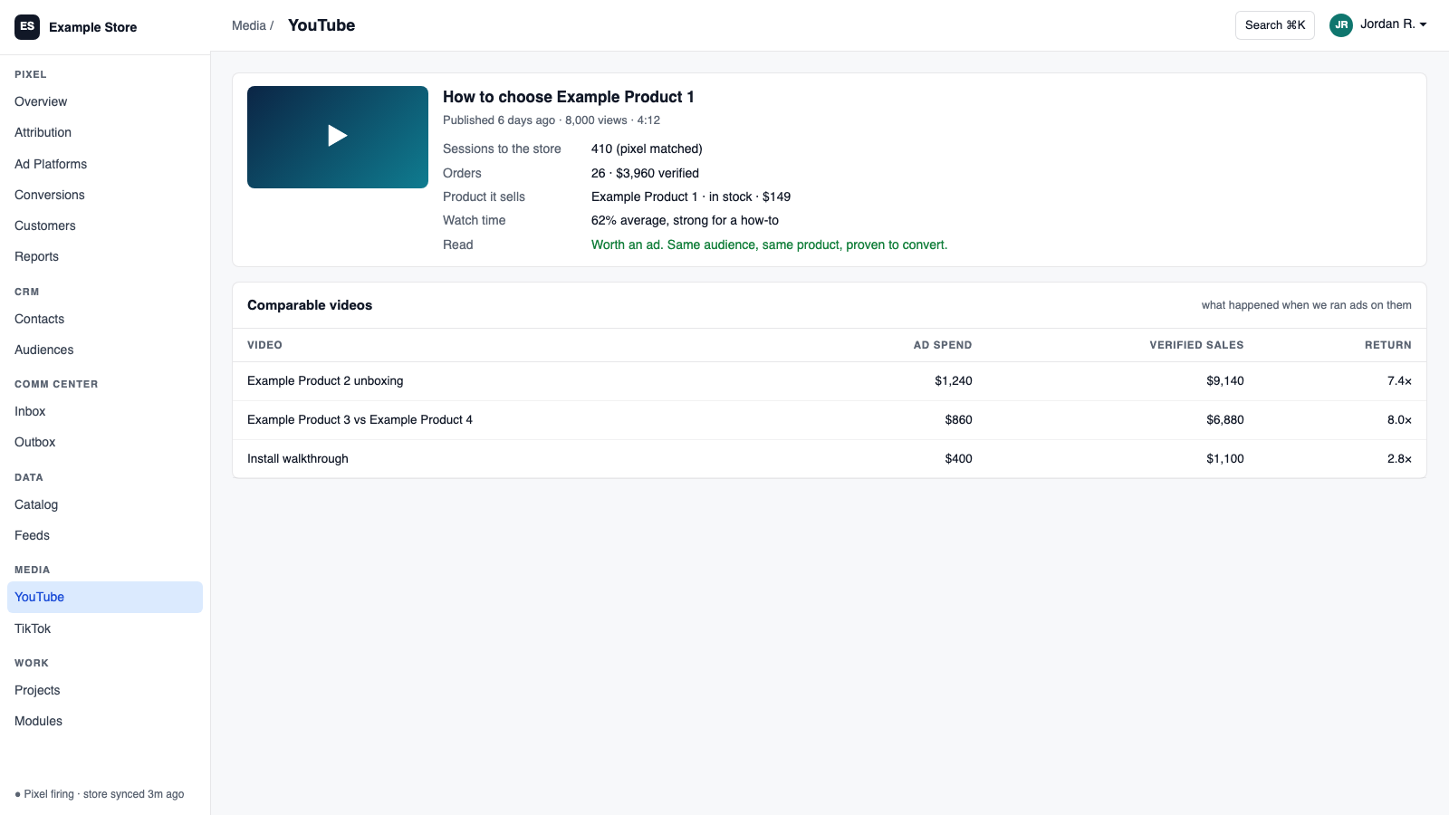Select the Example Product 2 unboxing row
This screenshot has width=1449, height=815.
point(830,381)
